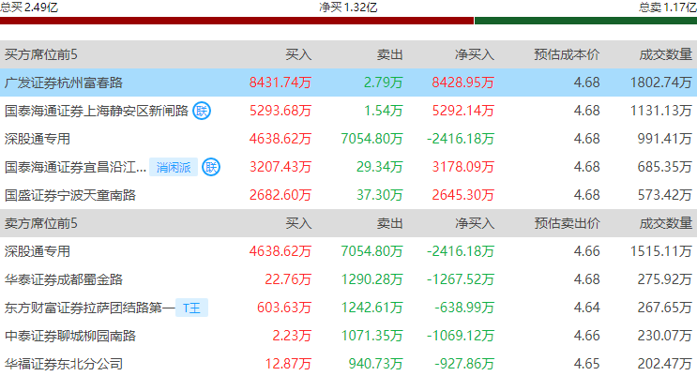Viewport: 697px width, 376px height.
Task: Click the 预估卖出价 column header
Action: (567, 223)
